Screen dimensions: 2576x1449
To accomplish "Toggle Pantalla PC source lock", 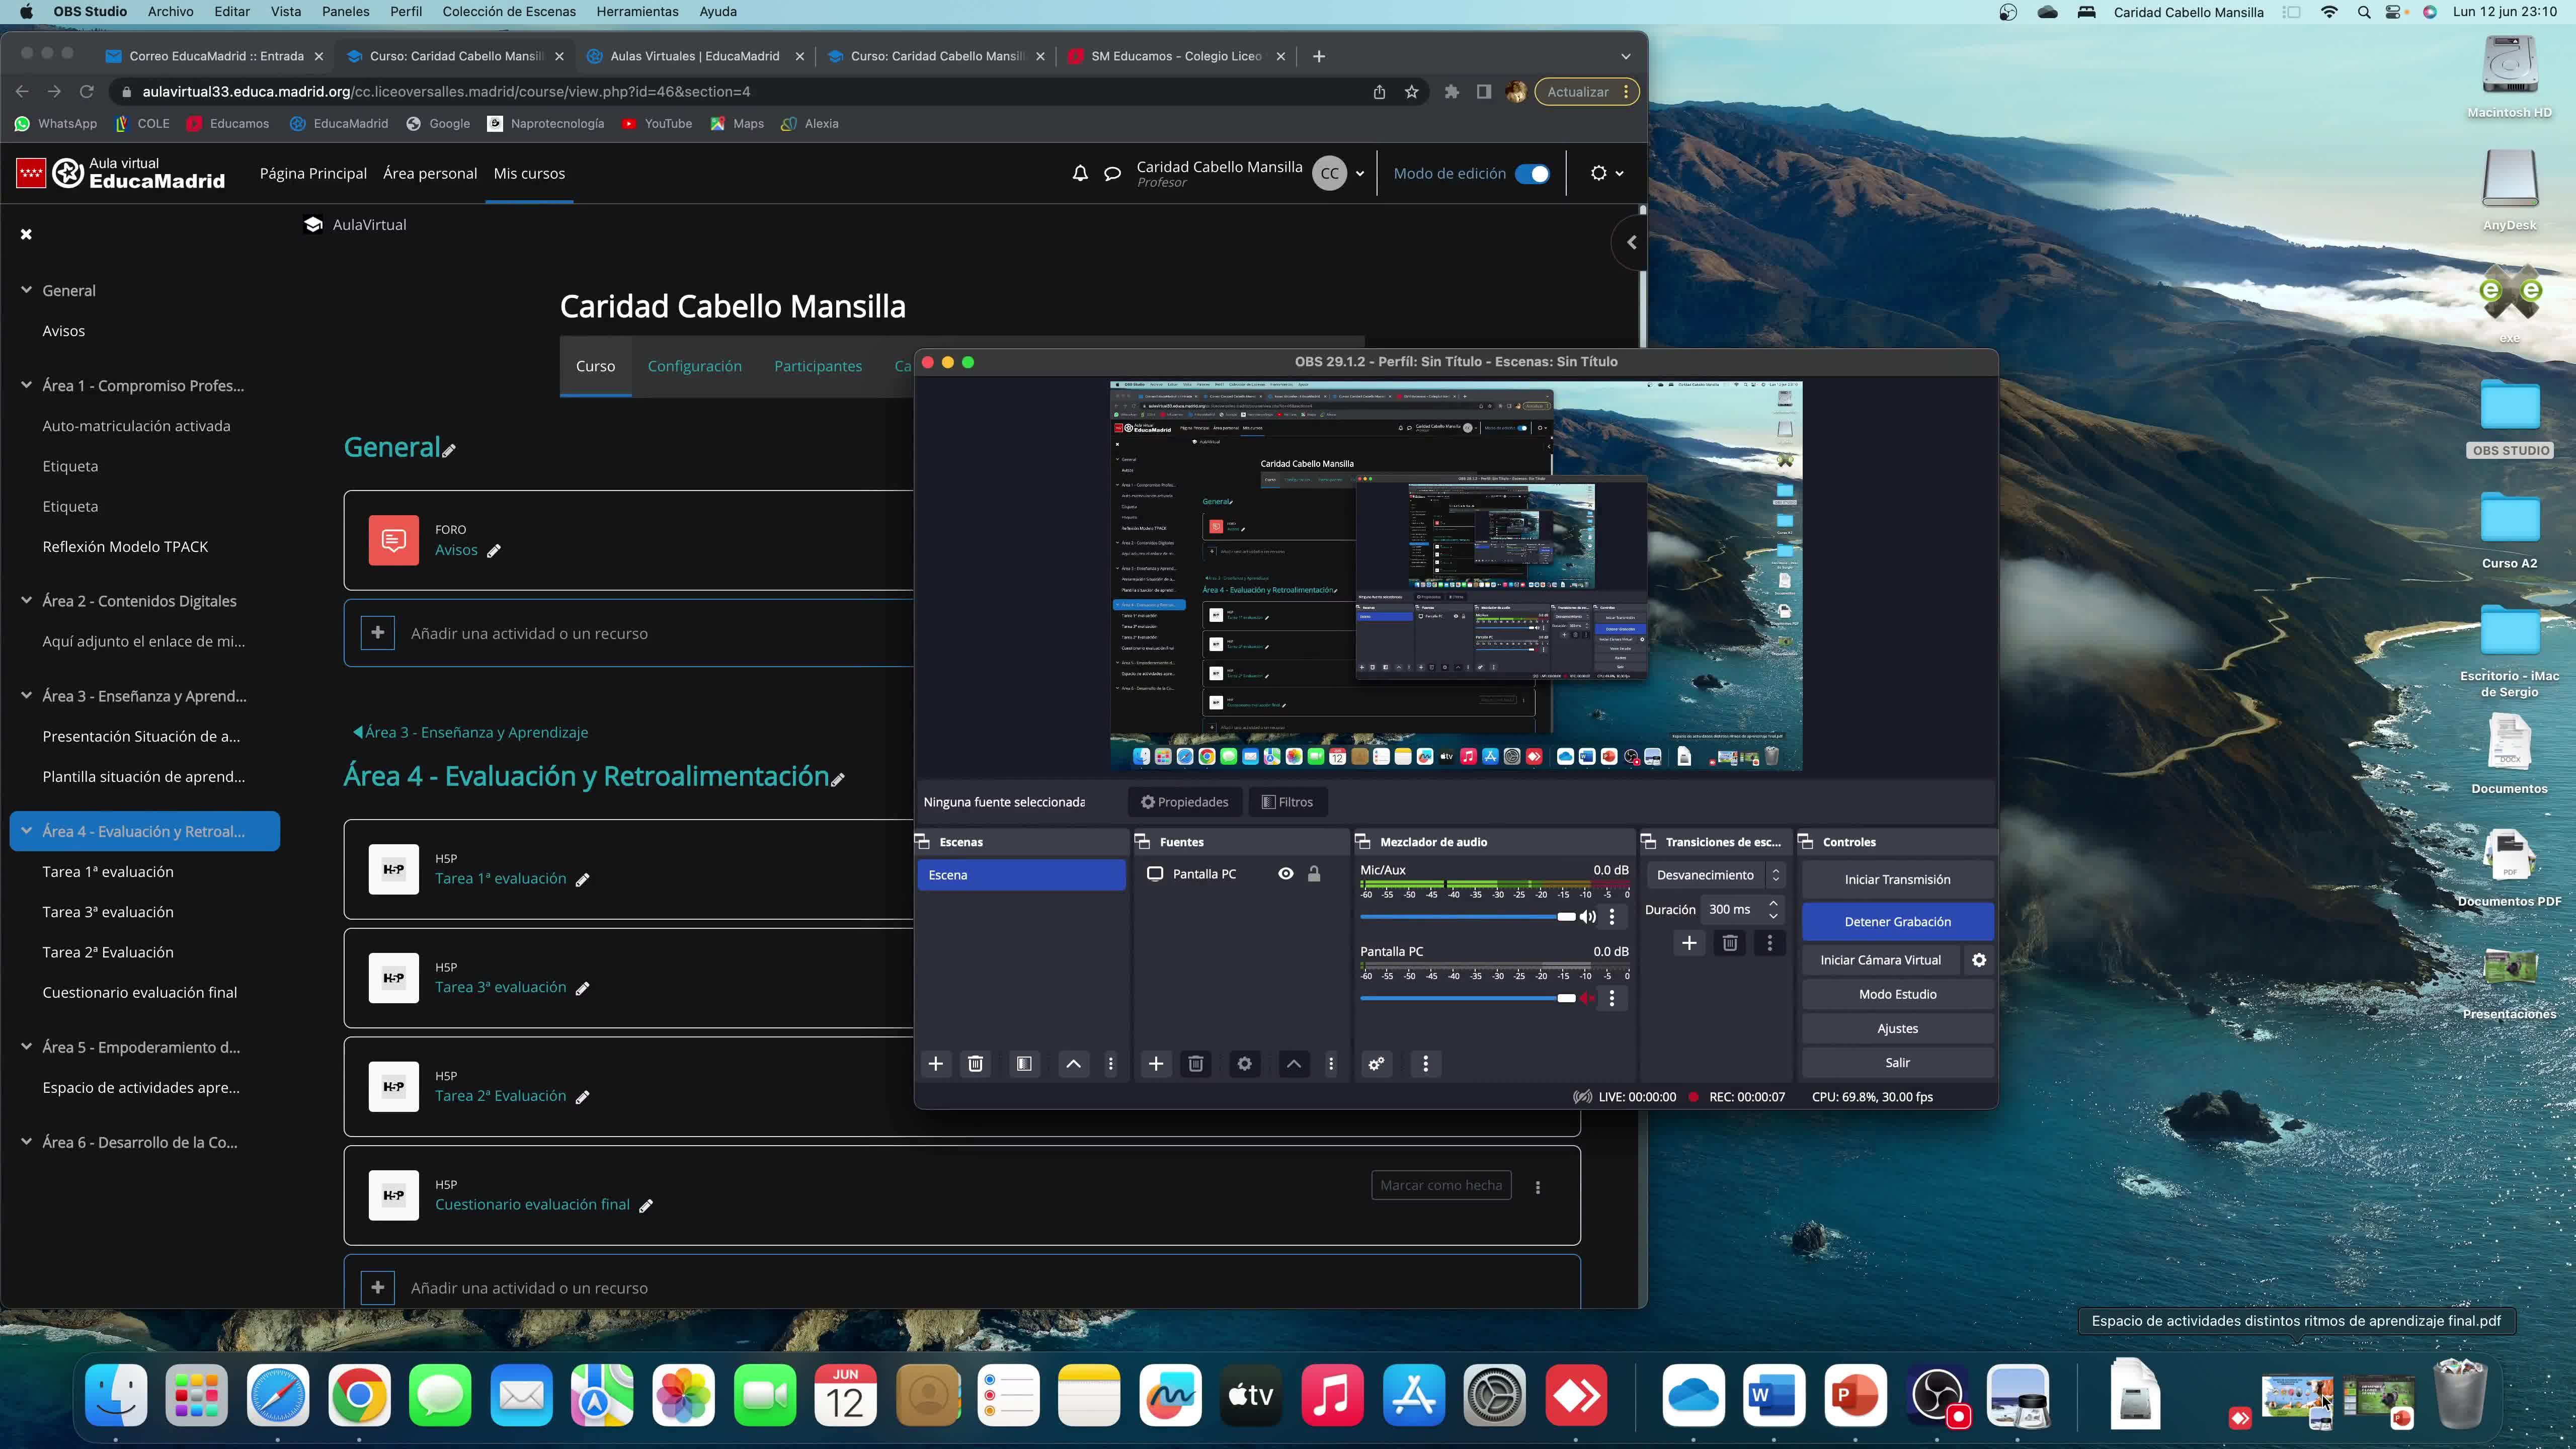I will click(x=1314, y=874).
